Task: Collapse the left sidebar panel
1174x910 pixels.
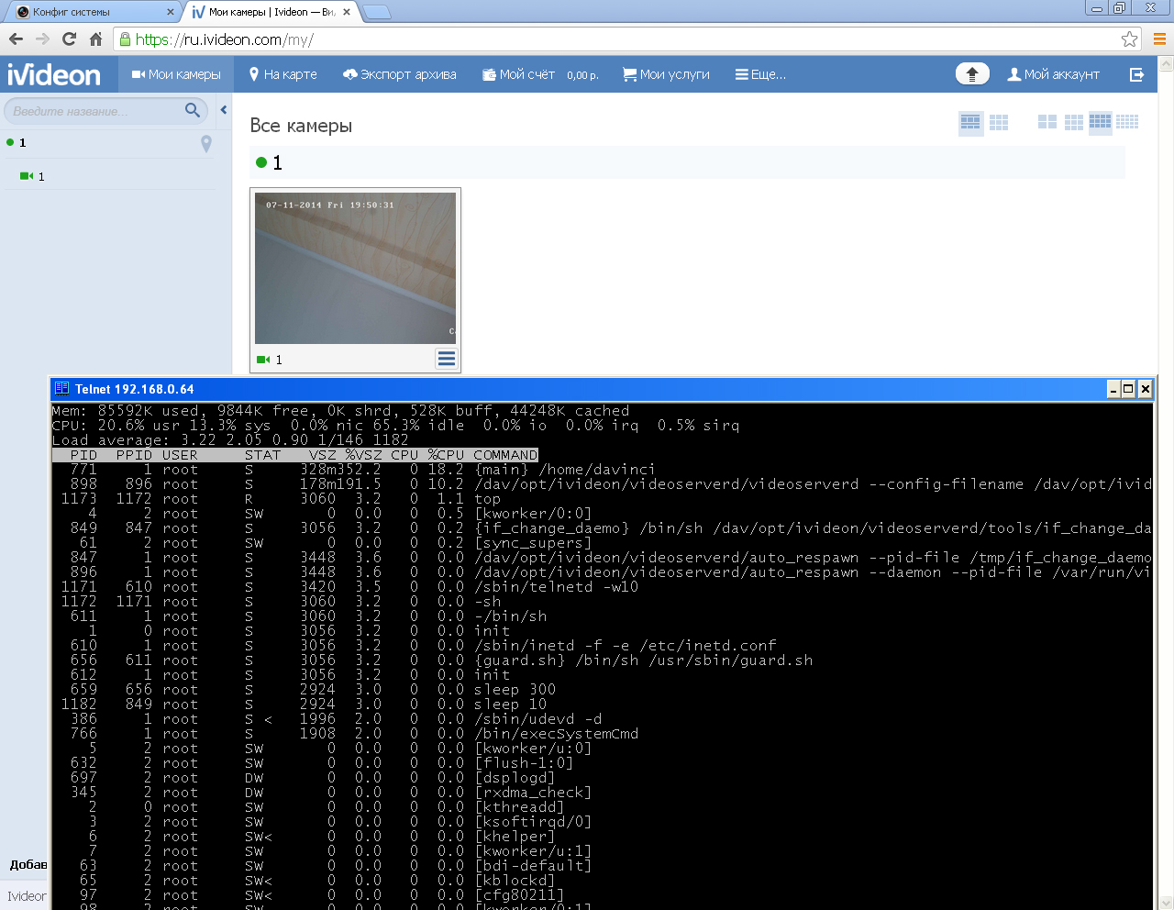Action: pyautogui.click(x=224, y=110)
